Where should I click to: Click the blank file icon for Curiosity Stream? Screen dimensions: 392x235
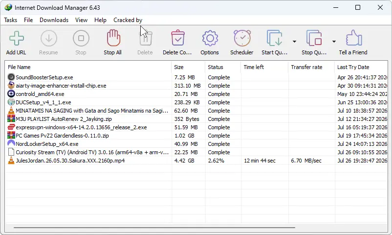(x=11, y=152)
